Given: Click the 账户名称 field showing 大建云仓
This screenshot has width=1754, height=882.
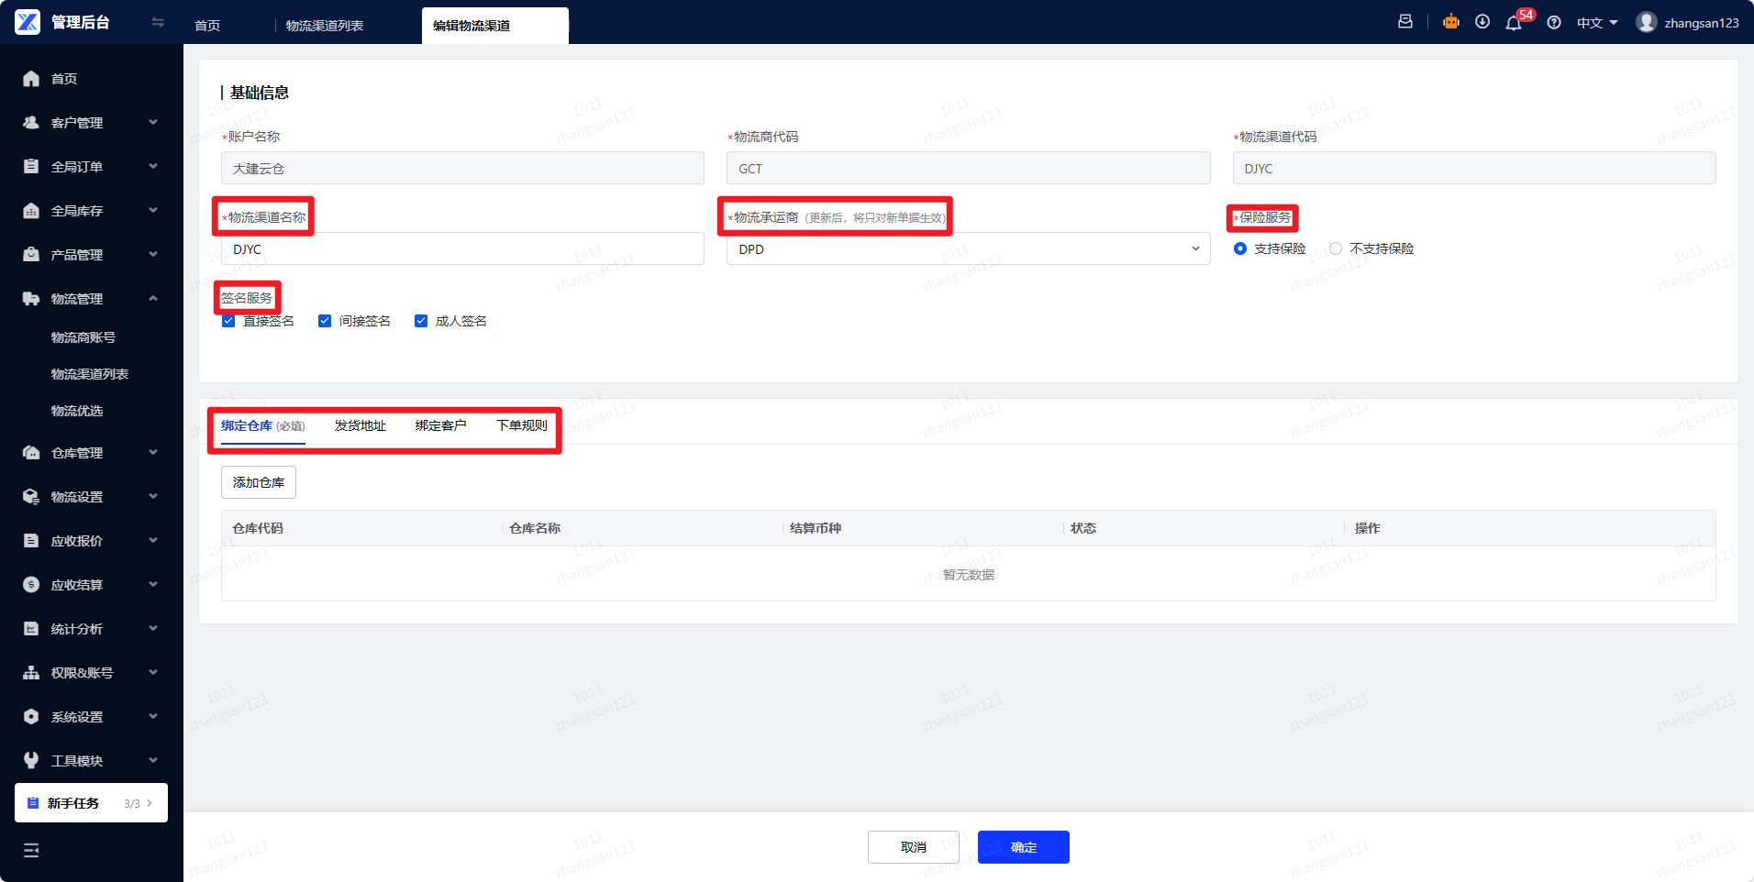Looking at the screenshot, I should [x=462, y=169].
